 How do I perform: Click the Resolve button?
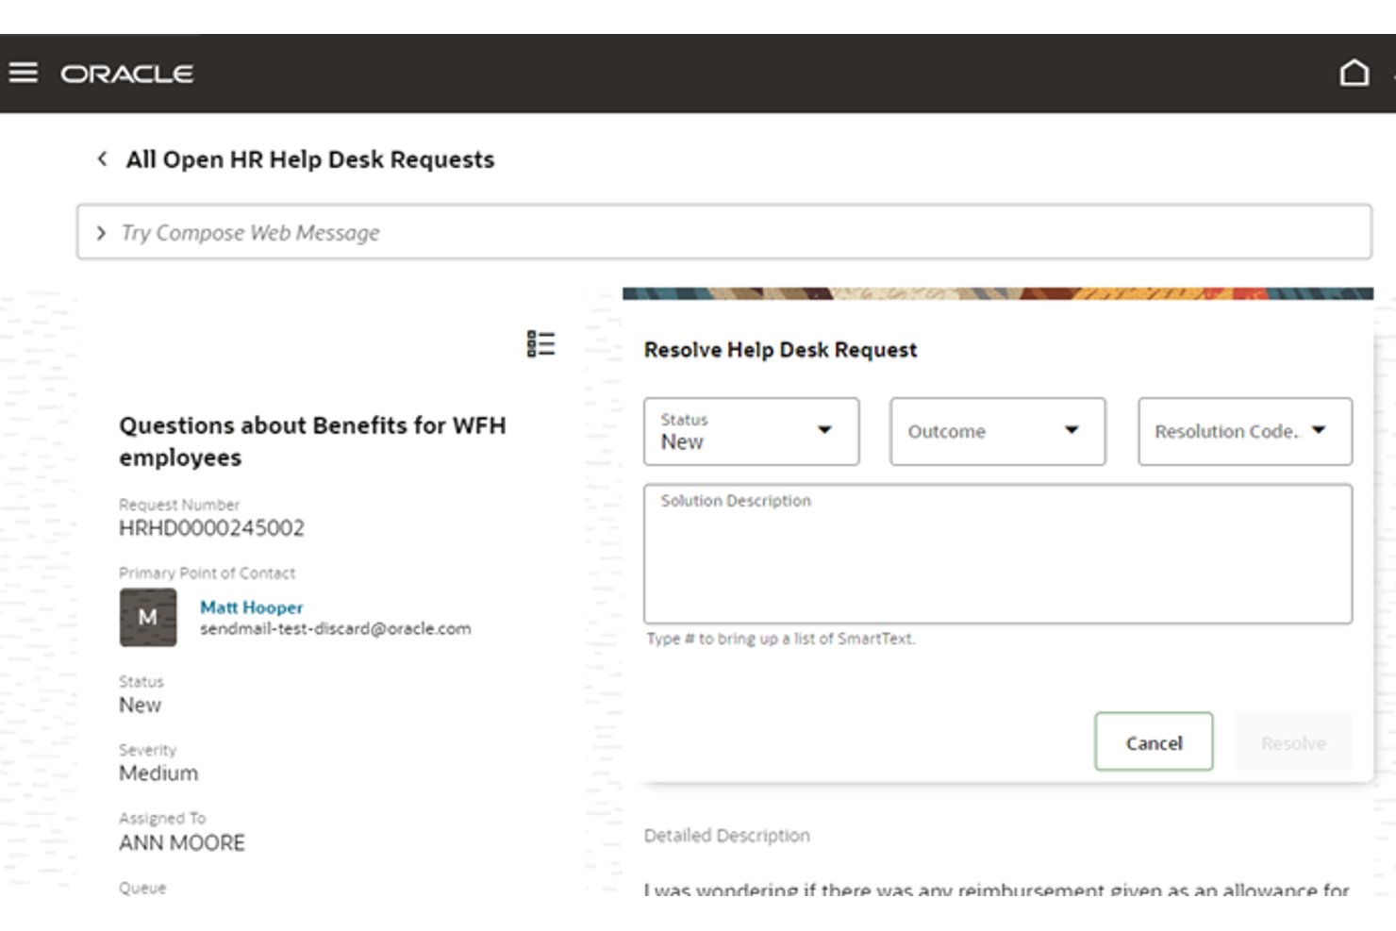tap(1293, 742)
